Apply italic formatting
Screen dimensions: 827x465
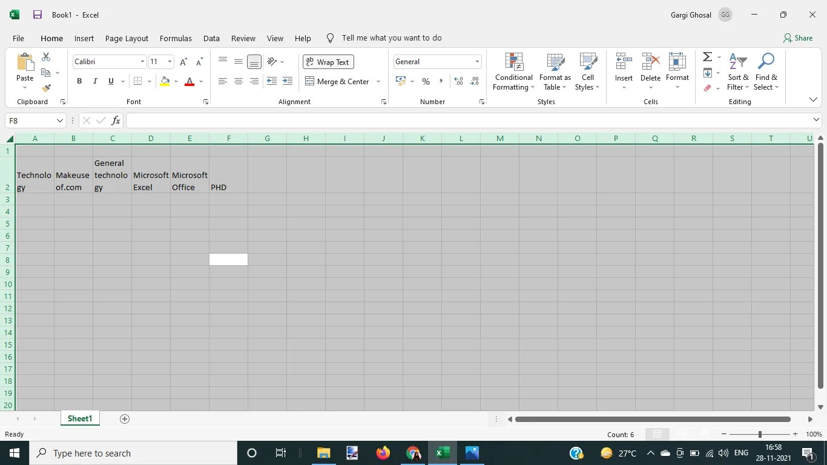(94, 81)
